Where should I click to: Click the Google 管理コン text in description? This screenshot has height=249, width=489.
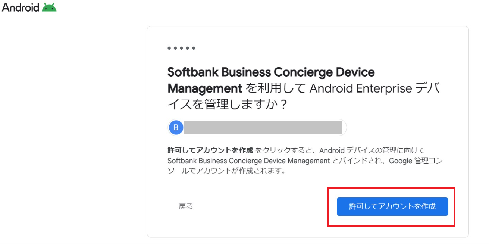pos(416,161)
